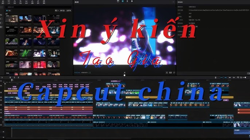Click the microphone record icon on timeline
The image size is (250, 140).
216,78
